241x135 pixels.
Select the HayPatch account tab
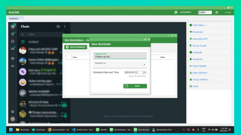pos(13,19)
